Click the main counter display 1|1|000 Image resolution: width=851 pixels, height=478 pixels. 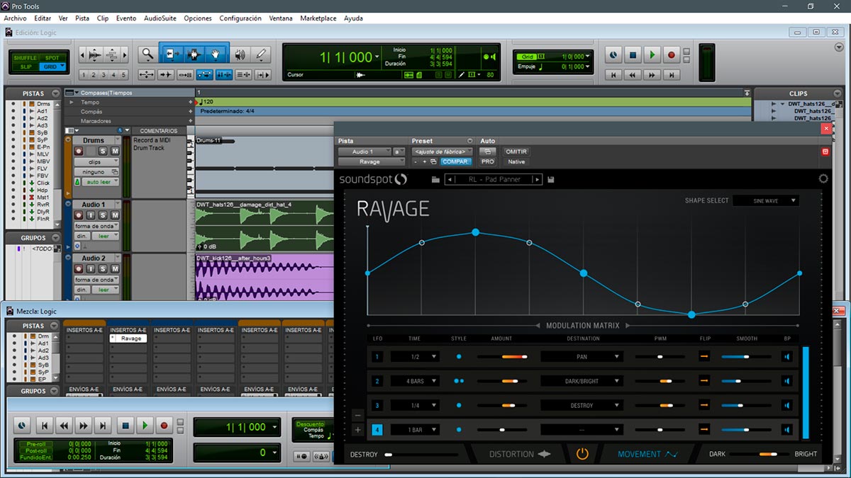pos(347,57)
